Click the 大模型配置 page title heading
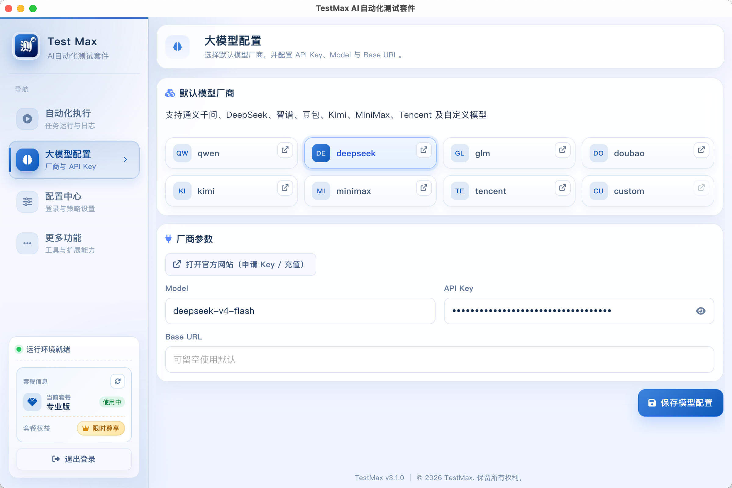The height and width of the screenshot is (488, 732). click(x=233, y=41)
